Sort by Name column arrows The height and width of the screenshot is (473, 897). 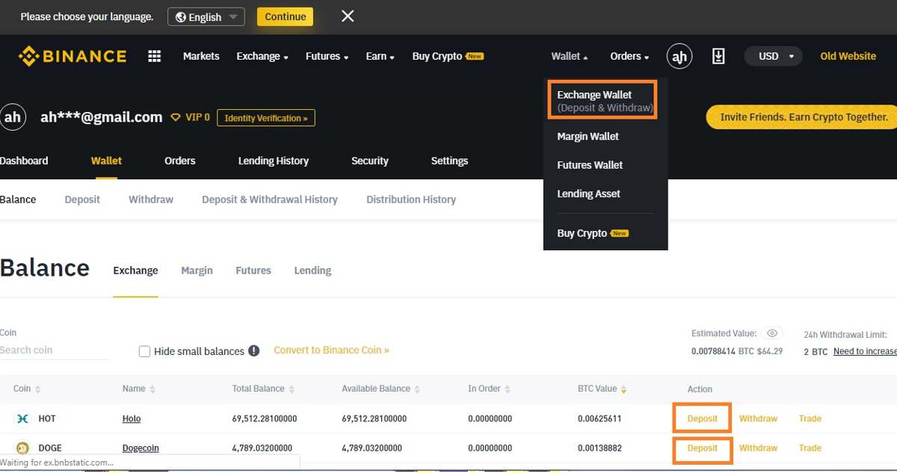[152, 389]
